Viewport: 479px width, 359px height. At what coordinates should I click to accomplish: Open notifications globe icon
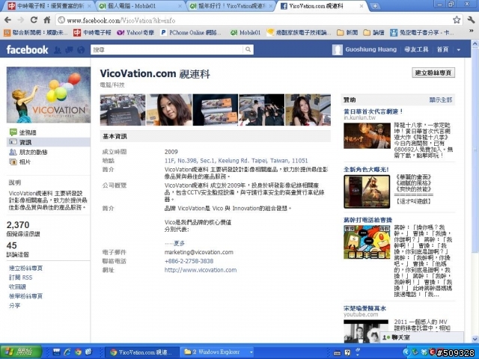click(81, 50)
